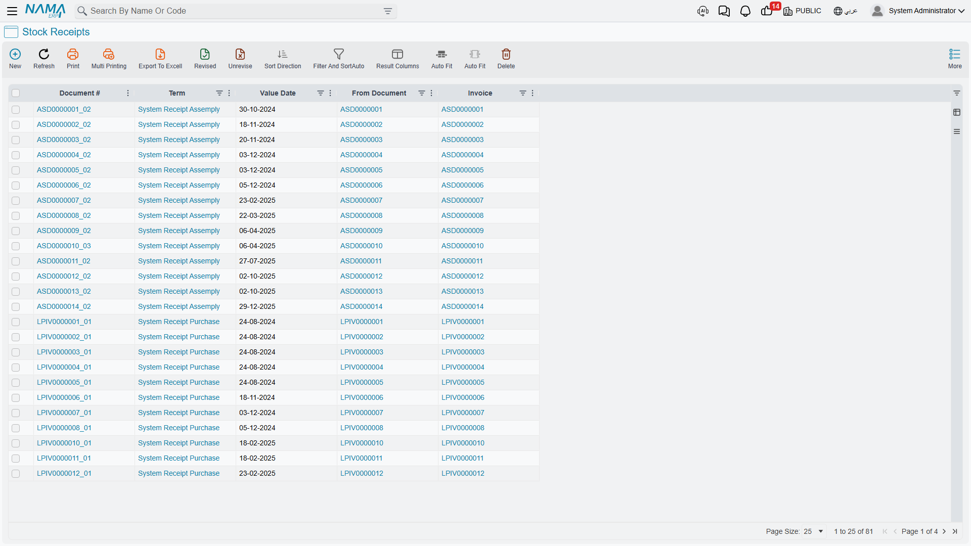The width and height of the screenshot is (971, 546).
Task: Open Term column filter
Action: (219, 93)
